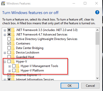The image size is (103, 91).
Task: Click the feature list scrollbar thumb
Action: (x=97, y=38)
